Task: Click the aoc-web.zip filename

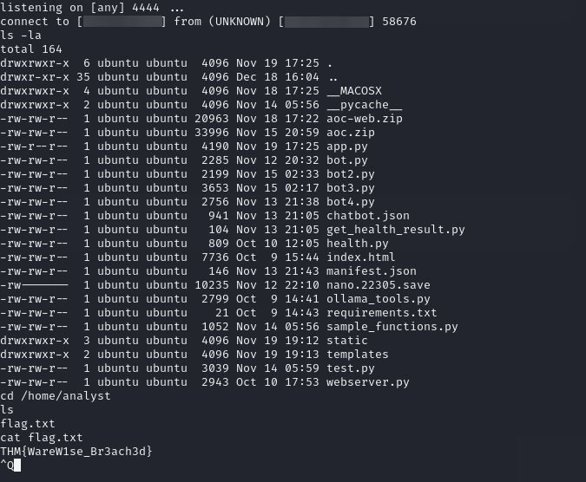Action: coord(365,119)
